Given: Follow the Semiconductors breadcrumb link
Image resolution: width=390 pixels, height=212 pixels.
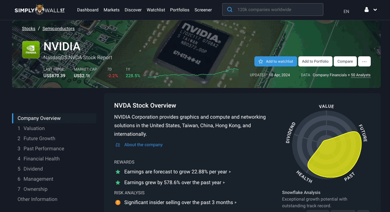Looking at the screenshot, I should pos(58,28).
